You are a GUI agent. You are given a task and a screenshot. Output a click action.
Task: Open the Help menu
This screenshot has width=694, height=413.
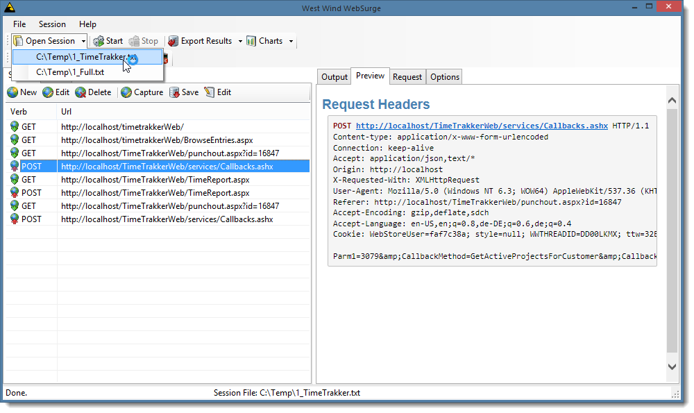(x=87, y=24)
